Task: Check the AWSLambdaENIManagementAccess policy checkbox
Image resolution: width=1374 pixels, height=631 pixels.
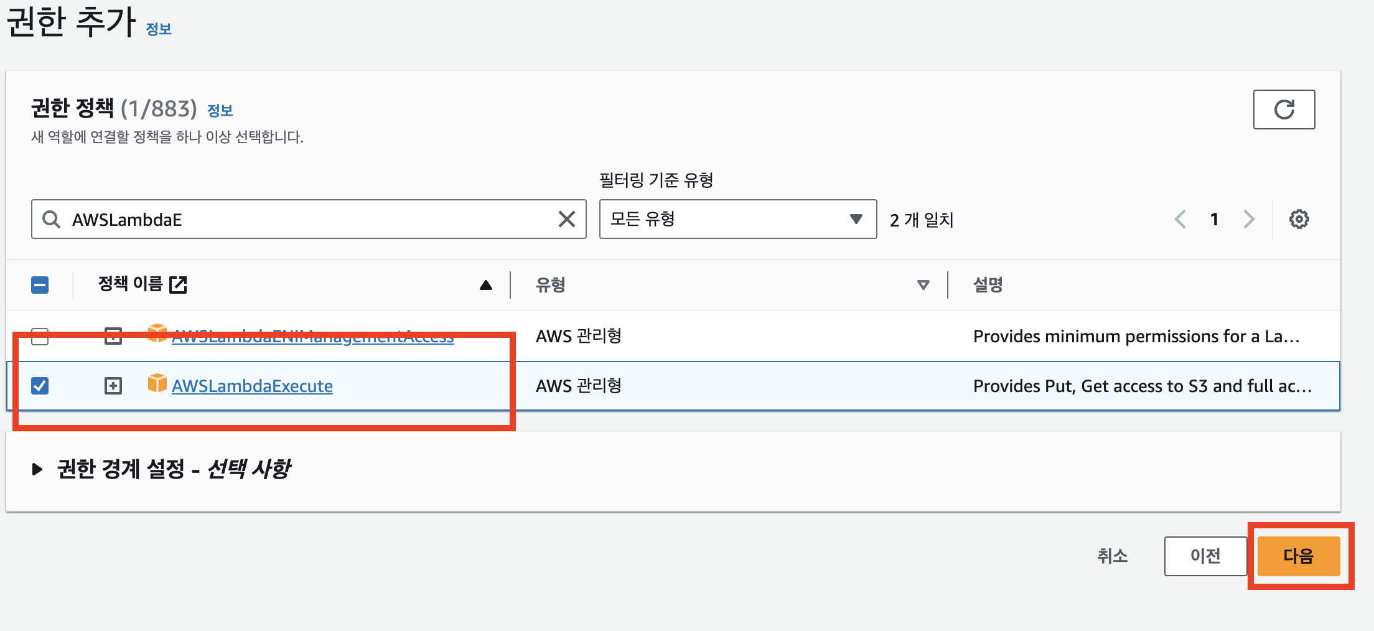Action: [x=40, y=336]
